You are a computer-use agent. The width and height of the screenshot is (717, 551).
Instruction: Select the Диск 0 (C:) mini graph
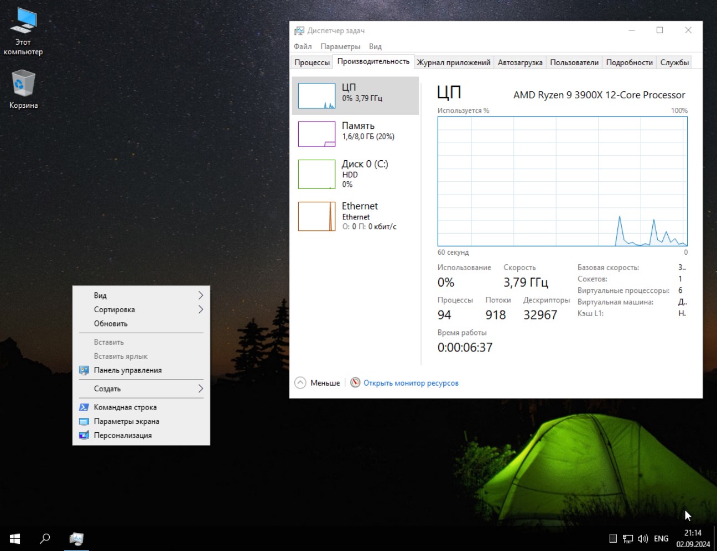tap(316, 174)
